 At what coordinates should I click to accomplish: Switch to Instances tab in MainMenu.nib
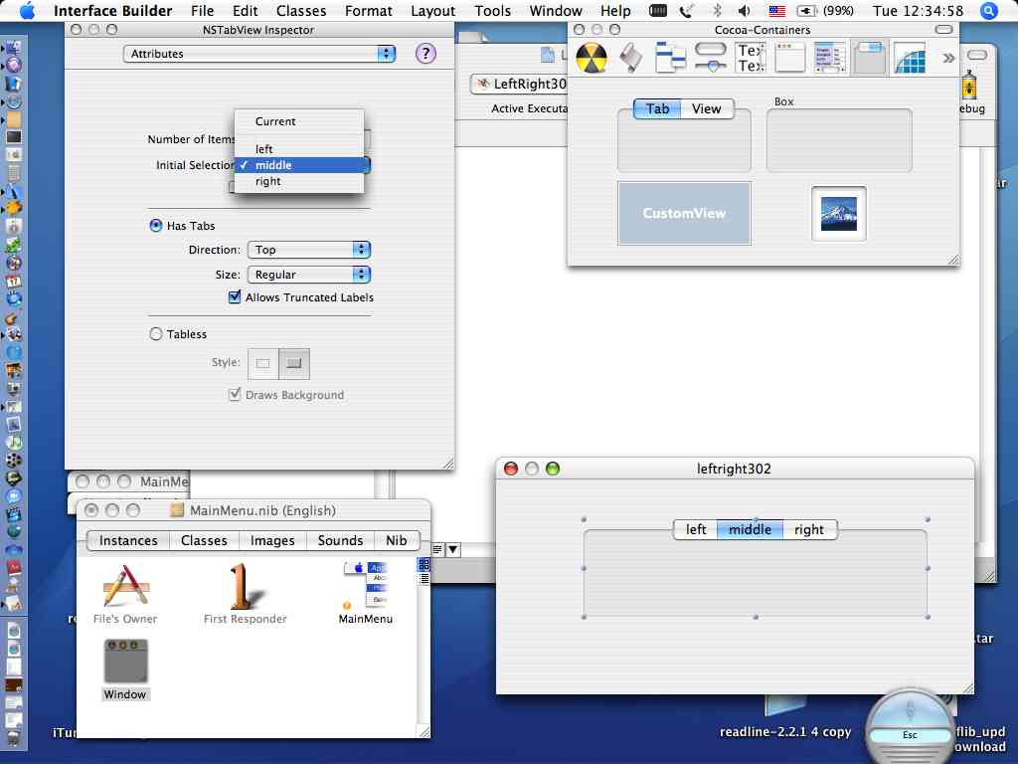tap(128, 540)
